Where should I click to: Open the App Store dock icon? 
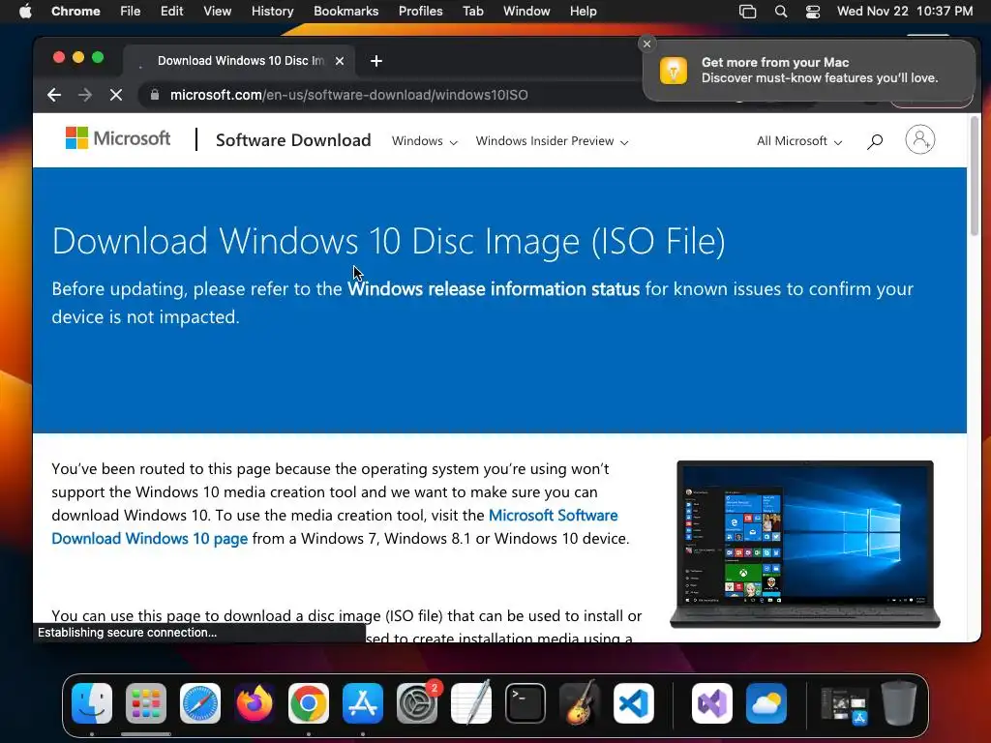pyautogui.click(x=363, y=702)
